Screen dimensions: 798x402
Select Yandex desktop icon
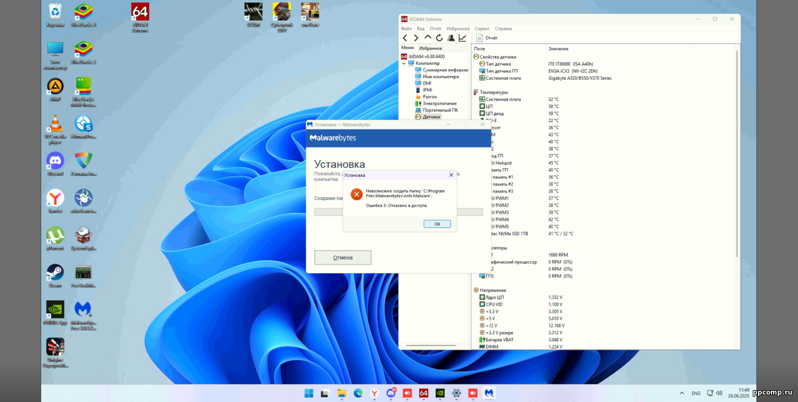[x=55, y=202]
